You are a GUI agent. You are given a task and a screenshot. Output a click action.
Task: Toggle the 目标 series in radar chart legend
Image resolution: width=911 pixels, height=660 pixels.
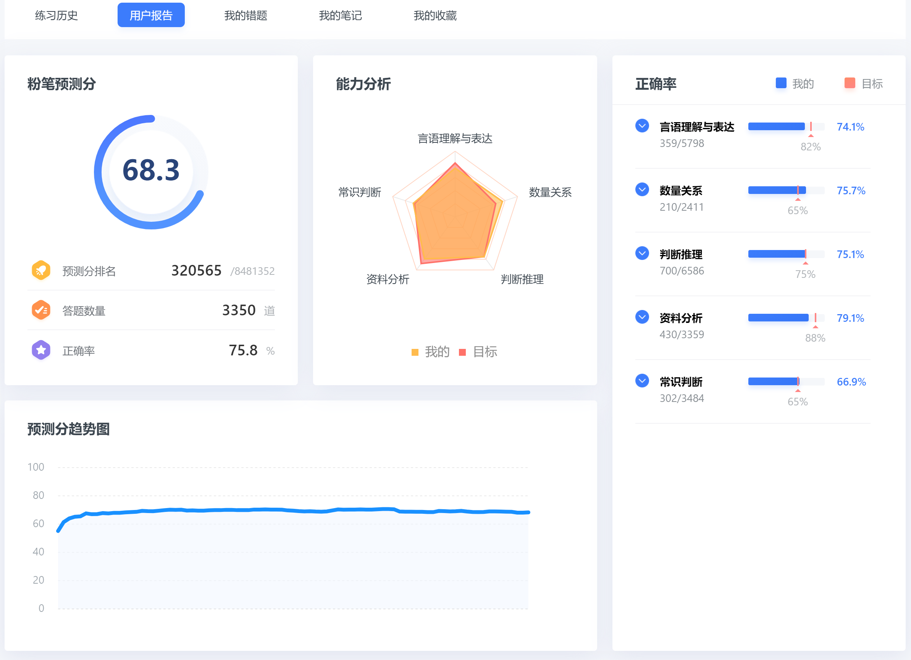click(478, 352)
